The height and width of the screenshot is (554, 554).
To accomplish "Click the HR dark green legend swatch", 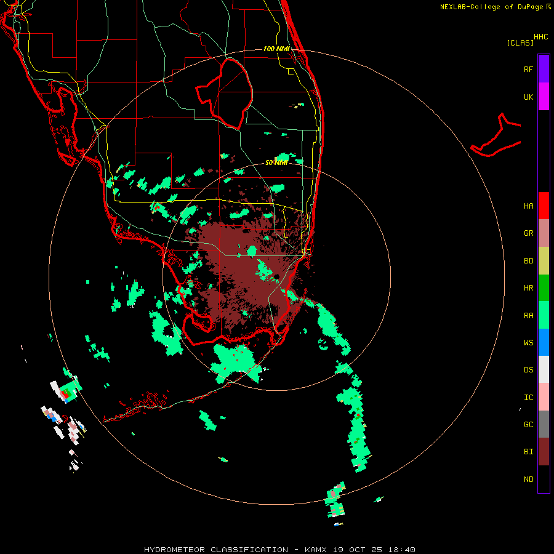I will 544,288.
